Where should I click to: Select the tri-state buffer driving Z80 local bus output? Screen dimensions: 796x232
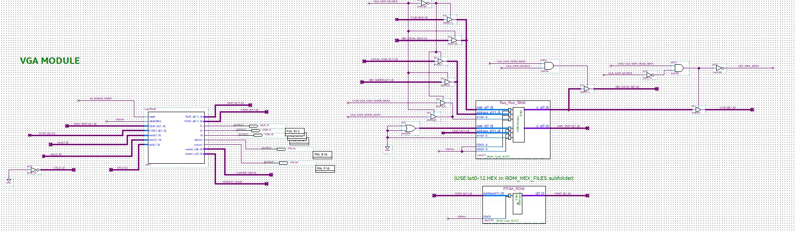pos(587,89)
